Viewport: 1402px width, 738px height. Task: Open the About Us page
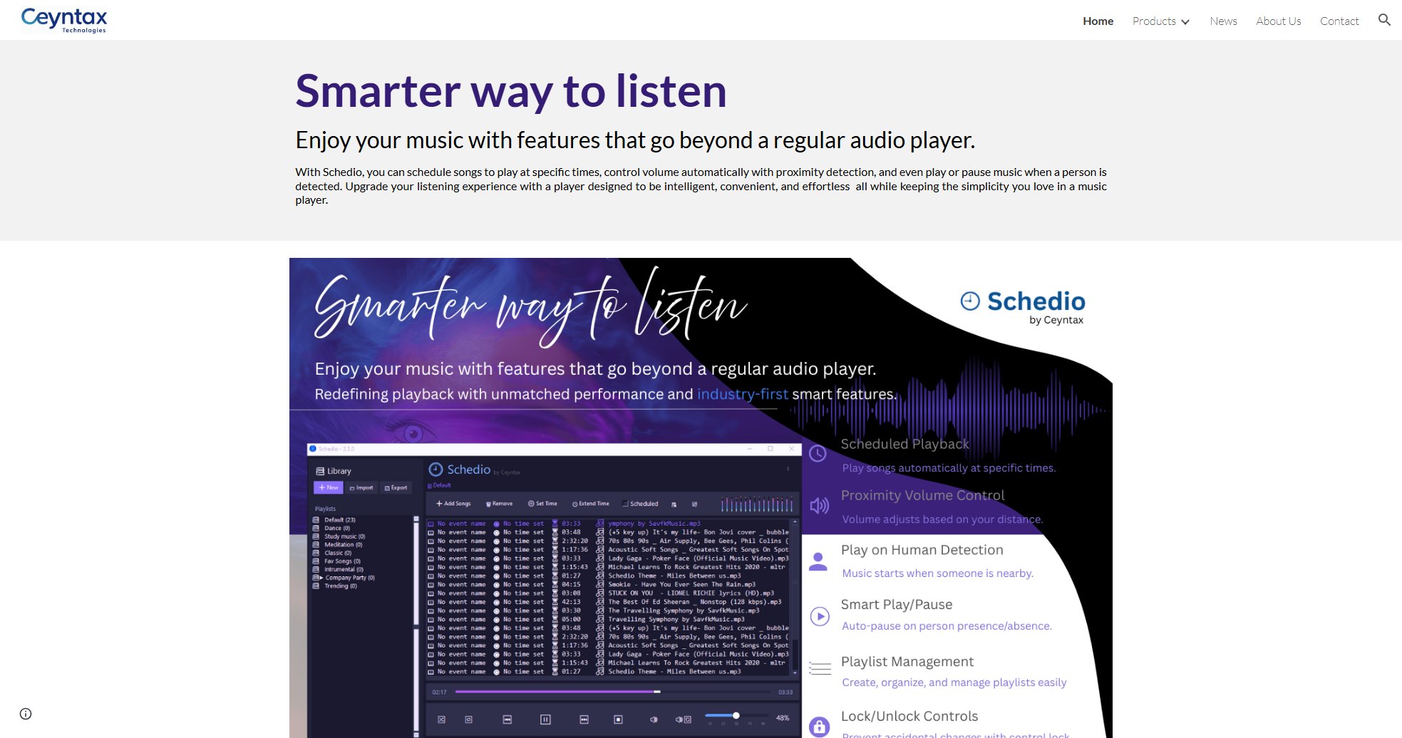click(x=1278, y=21)
